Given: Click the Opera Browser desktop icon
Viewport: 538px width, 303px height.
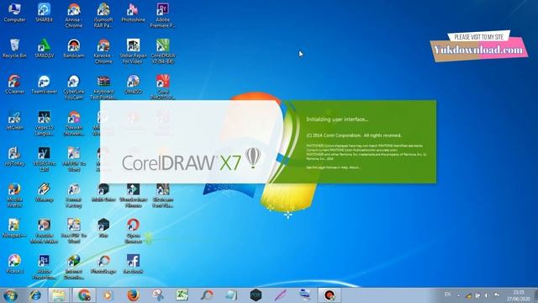Looking at the screenshot, I should [x=133, y=231].
